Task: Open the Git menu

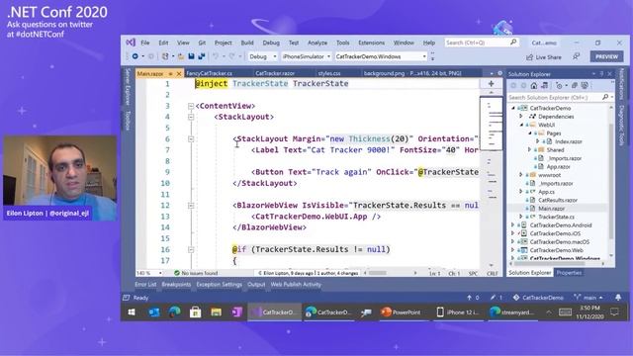Action: tap(202, 43)
